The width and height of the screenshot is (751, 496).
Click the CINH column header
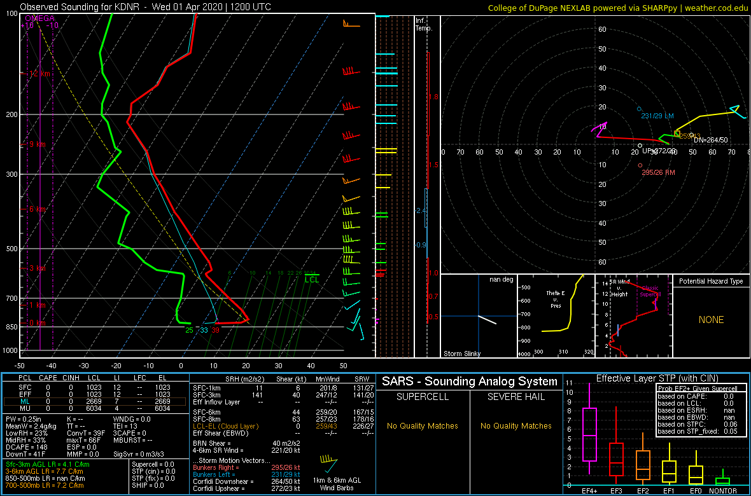point(72,378)
